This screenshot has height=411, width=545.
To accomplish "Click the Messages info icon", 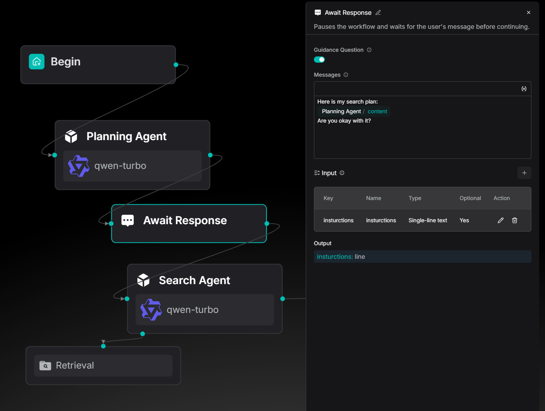I will tap(346, 75).
